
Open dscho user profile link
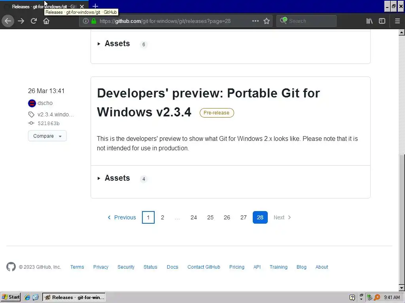[x=45, y=103]
